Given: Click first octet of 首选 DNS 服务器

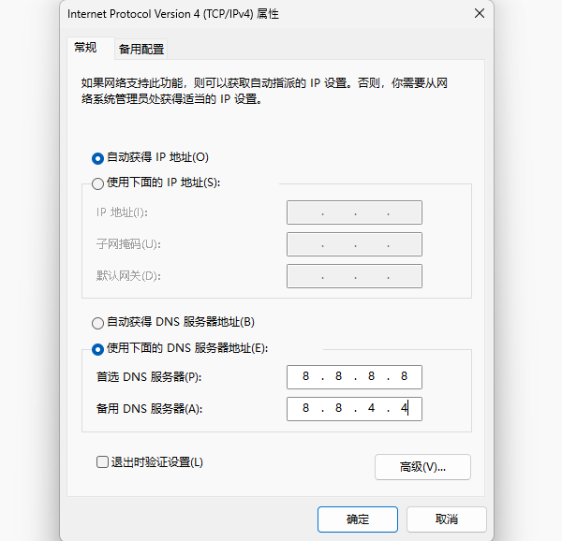Looking at the screenshot, I should (x=305, y=377).
